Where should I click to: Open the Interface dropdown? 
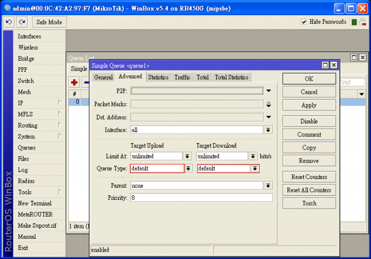pyautogui.click(x=268, y=130)
